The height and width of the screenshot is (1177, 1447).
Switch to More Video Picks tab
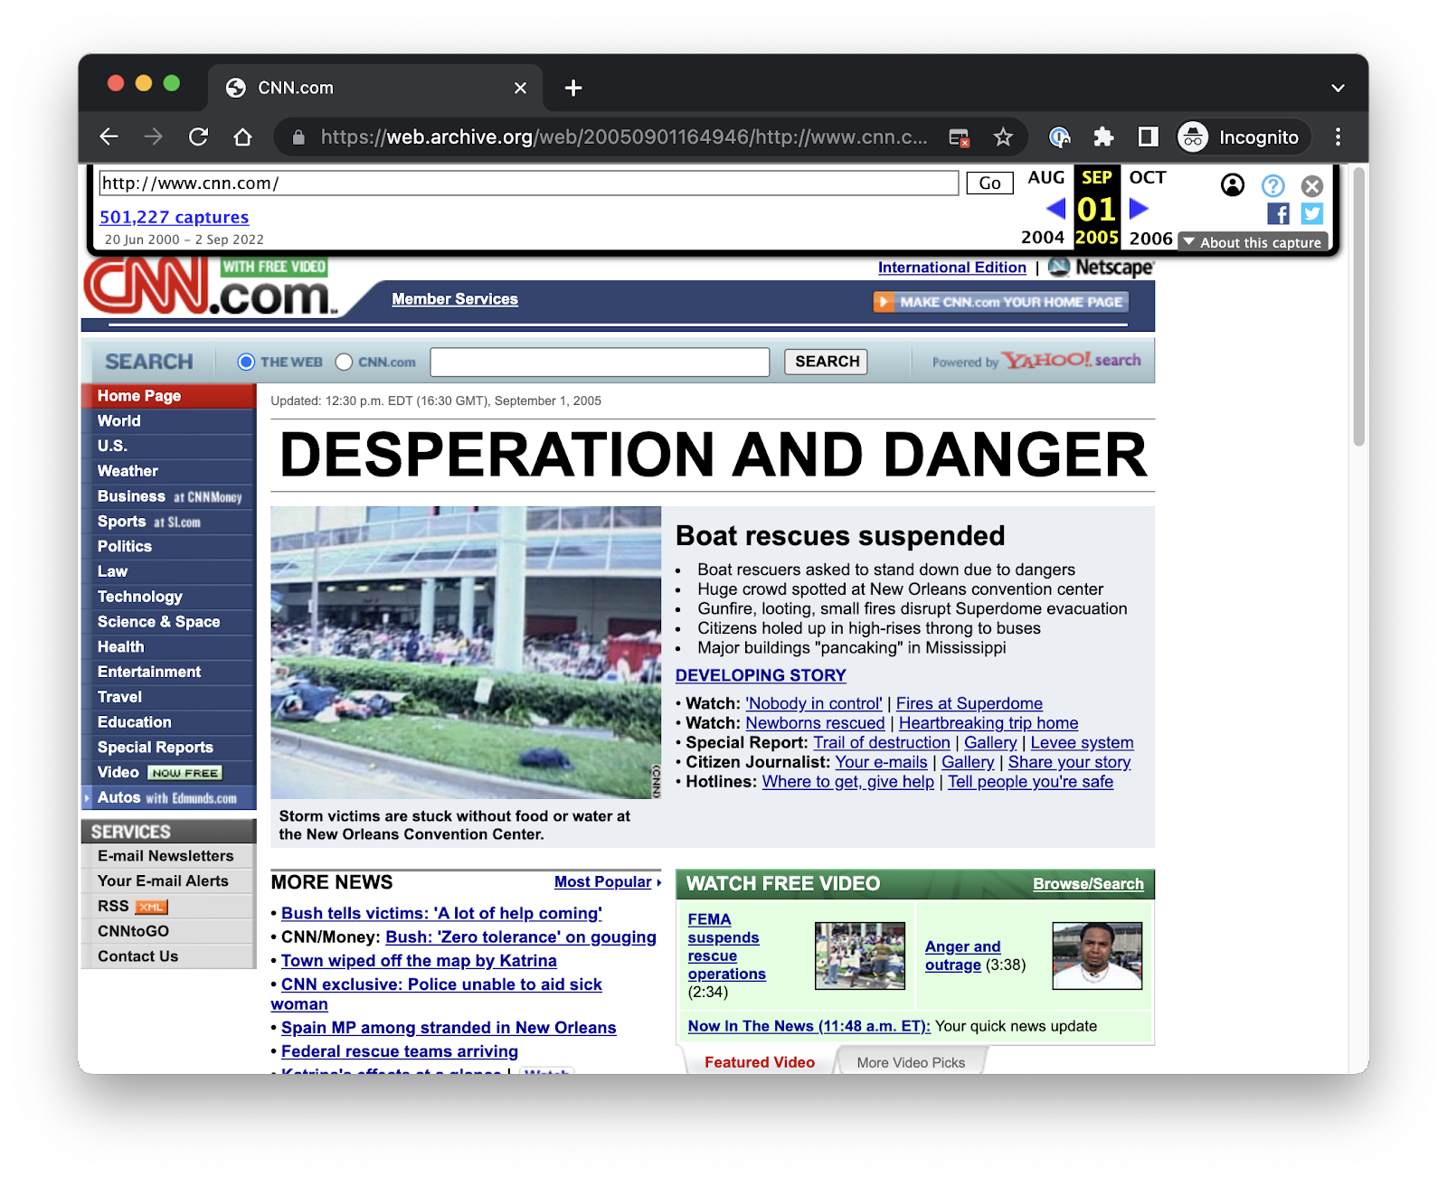tap(911, 1062)
